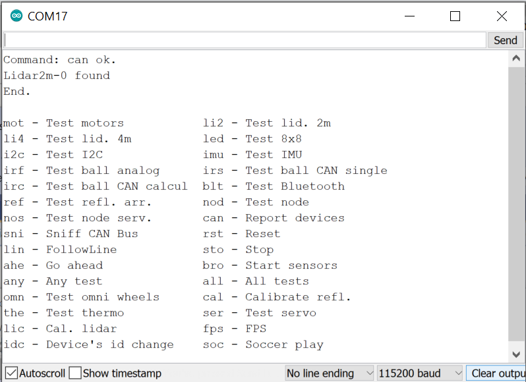Disable the Autoscroll checkbox
This screenshot has width=526, height=382.
point(11,373)
